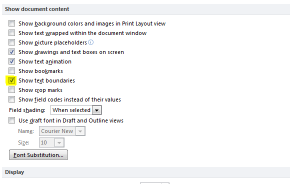Image resolution: width=290 pixels, height=184 pixels.
Task: Click the When selected field shading combo box
Action: [76, 110]
